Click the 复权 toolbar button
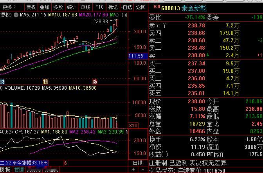The image size is (263, 173). pyautogui.click(x=31, y=7)
